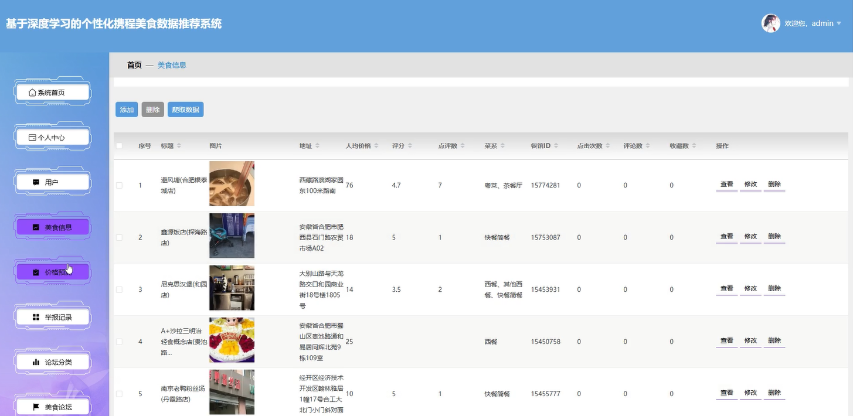Check the box for row 南京老鸭粉丝汤
The image size is (853, 416).
120,394
